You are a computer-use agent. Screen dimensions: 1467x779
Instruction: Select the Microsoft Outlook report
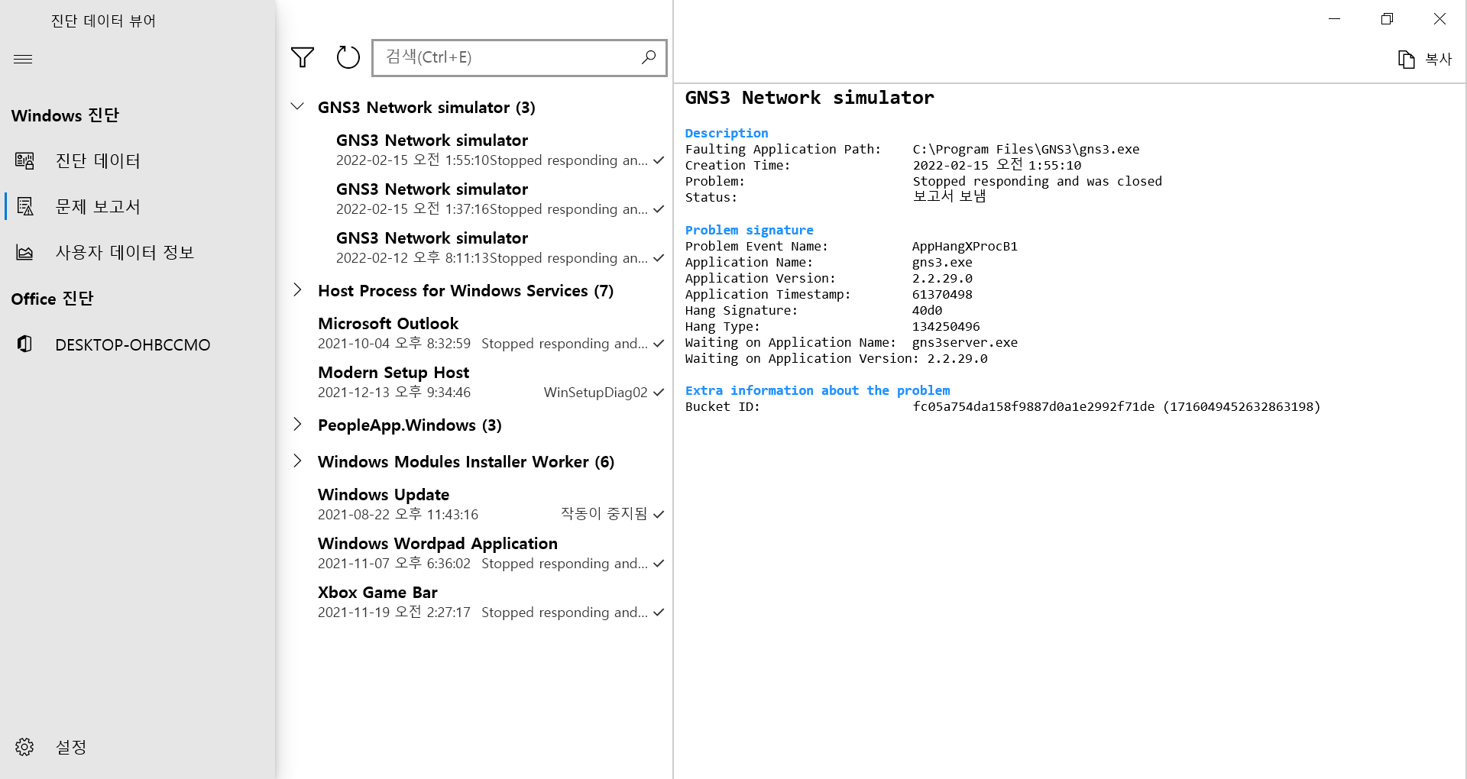click(x=491, y=333)
